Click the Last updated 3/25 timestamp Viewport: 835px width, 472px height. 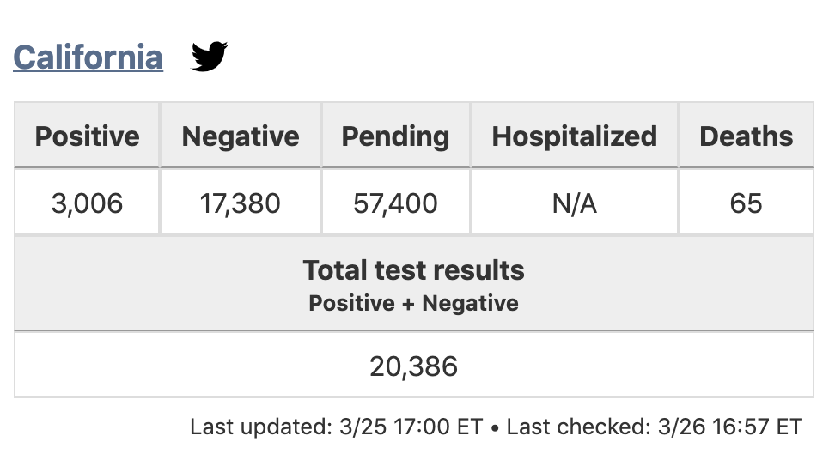[337, 427]
